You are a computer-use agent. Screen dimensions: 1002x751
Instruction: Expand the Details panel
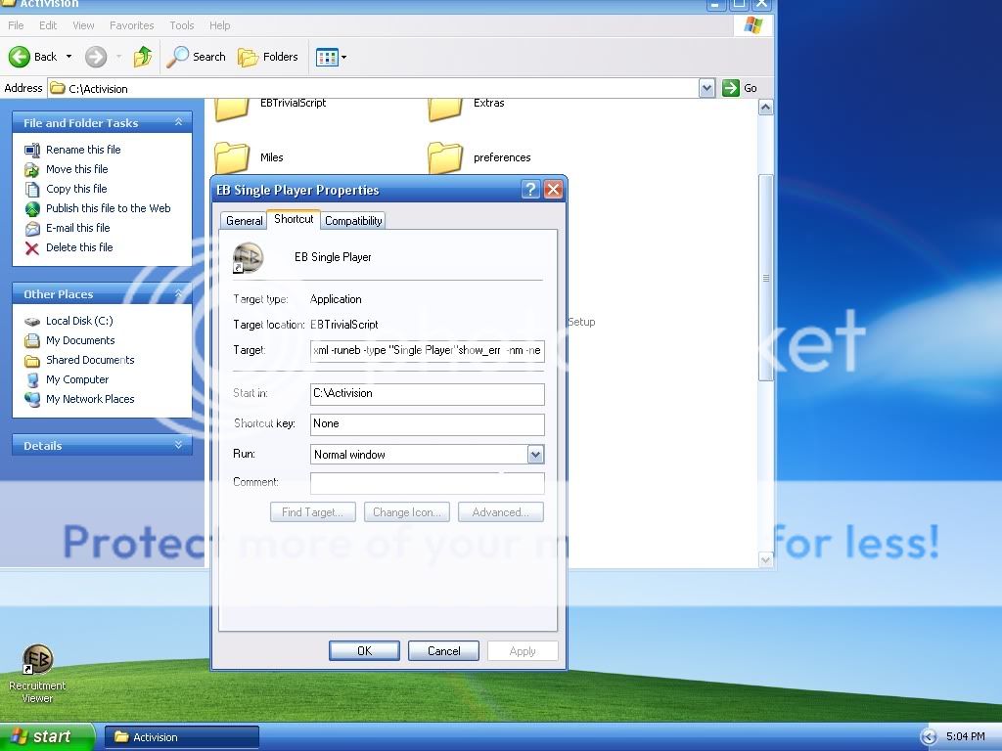coord(179,445)
